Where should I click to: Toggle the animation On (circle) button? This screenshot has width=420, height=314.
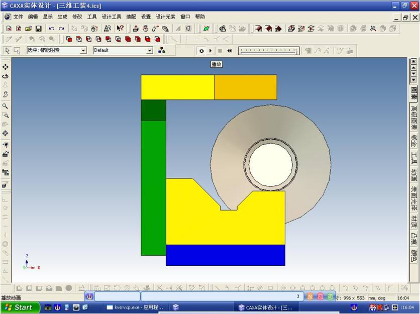coord(201,51)
